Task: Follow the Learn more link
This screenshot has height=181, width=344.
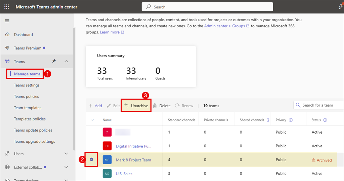Action: click(x=110, y=32)
